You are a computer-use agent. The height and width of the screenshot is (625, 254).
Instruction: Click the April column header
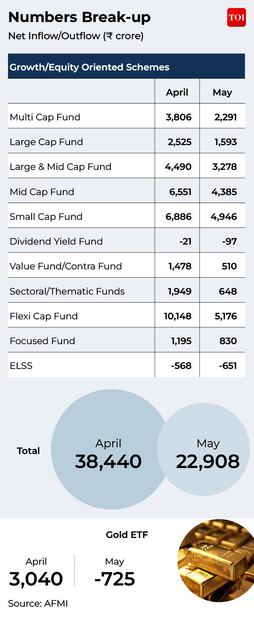coord(177,92)
